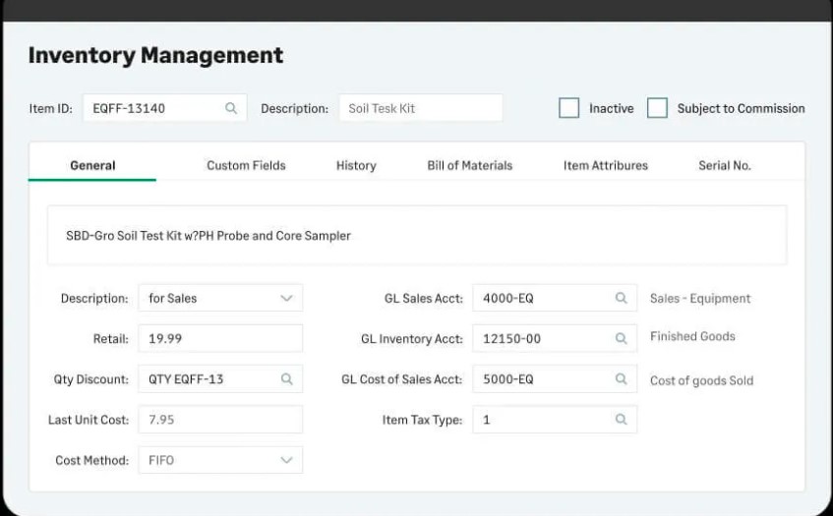This screenshot has width=833, height=516.
Task: Click the Soil Tesk Kit description field
Action: pyautogui.click(x=421, y=108)
